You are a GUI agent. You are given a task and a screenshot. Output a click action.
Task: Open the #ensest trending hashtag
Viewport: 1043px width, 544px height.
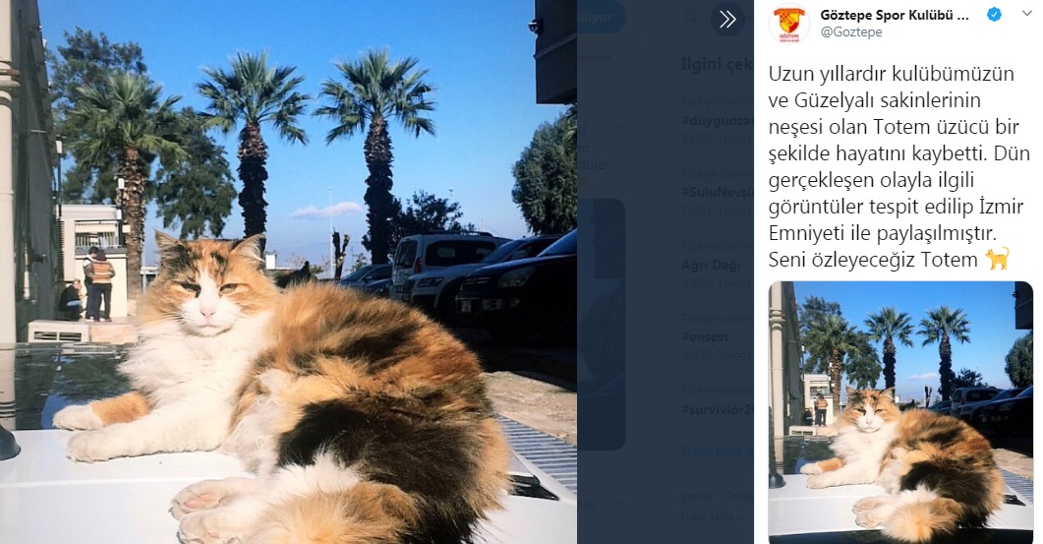pos(705,336)
